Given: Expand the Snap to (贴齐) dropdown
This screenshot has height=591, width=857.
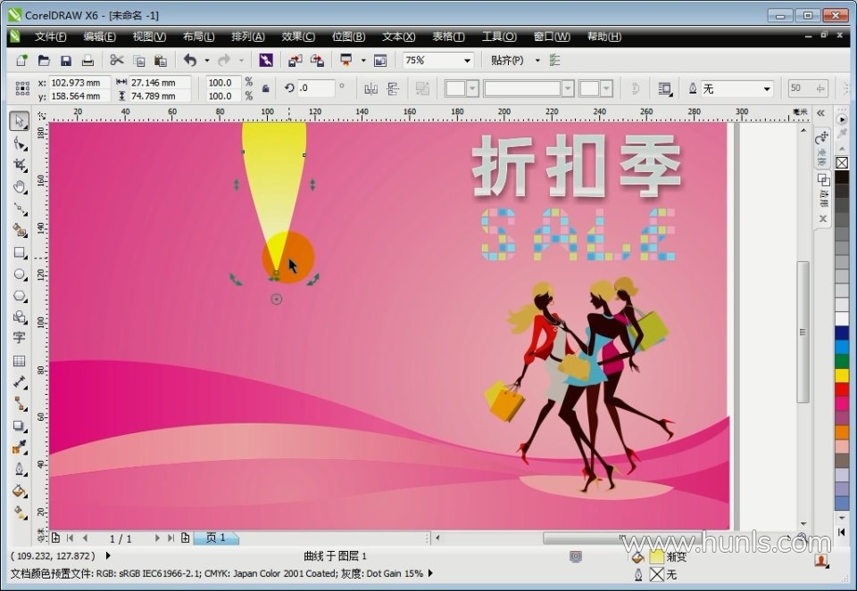Looking at the screenshot, I should [537, 61].
